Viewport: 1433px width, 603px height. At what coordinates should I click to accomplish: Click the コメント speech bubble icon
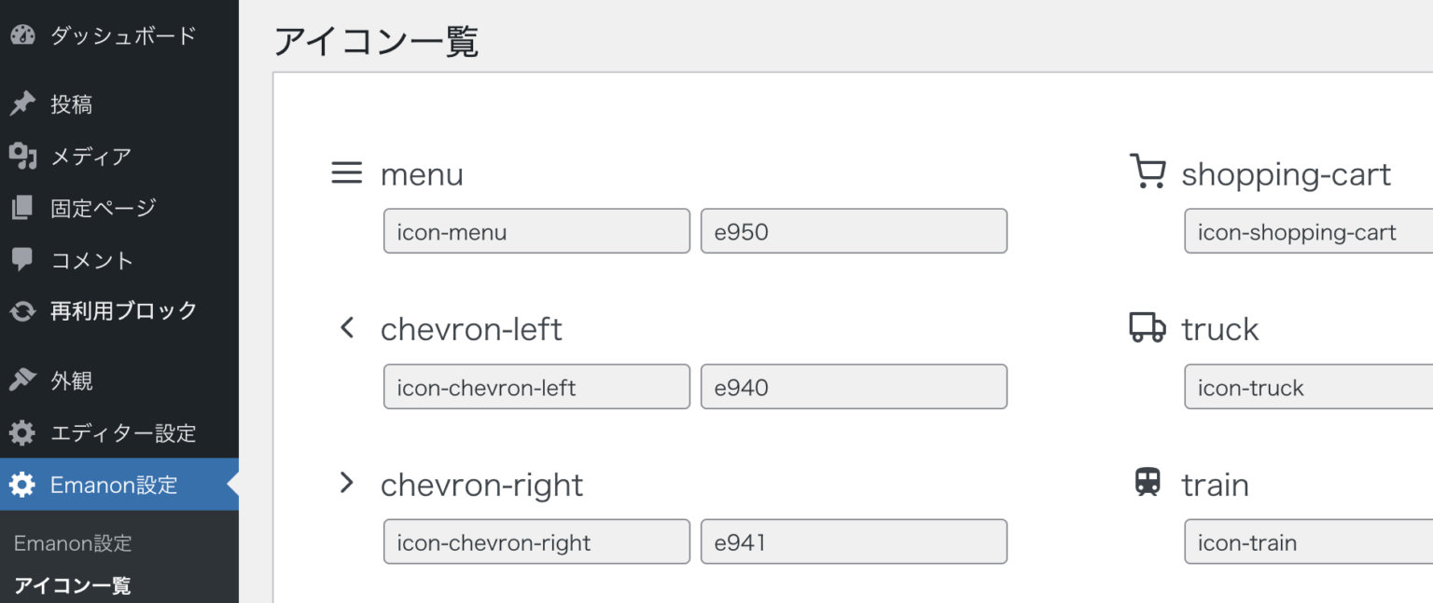[x=22, y=260]
